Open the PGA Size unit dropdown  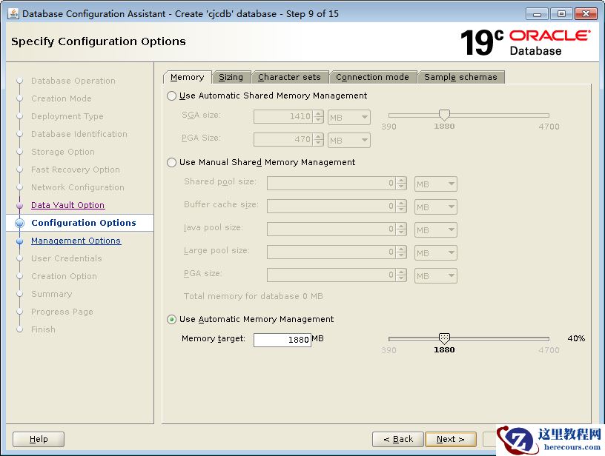pyautogui.click(x=348, y=140)
